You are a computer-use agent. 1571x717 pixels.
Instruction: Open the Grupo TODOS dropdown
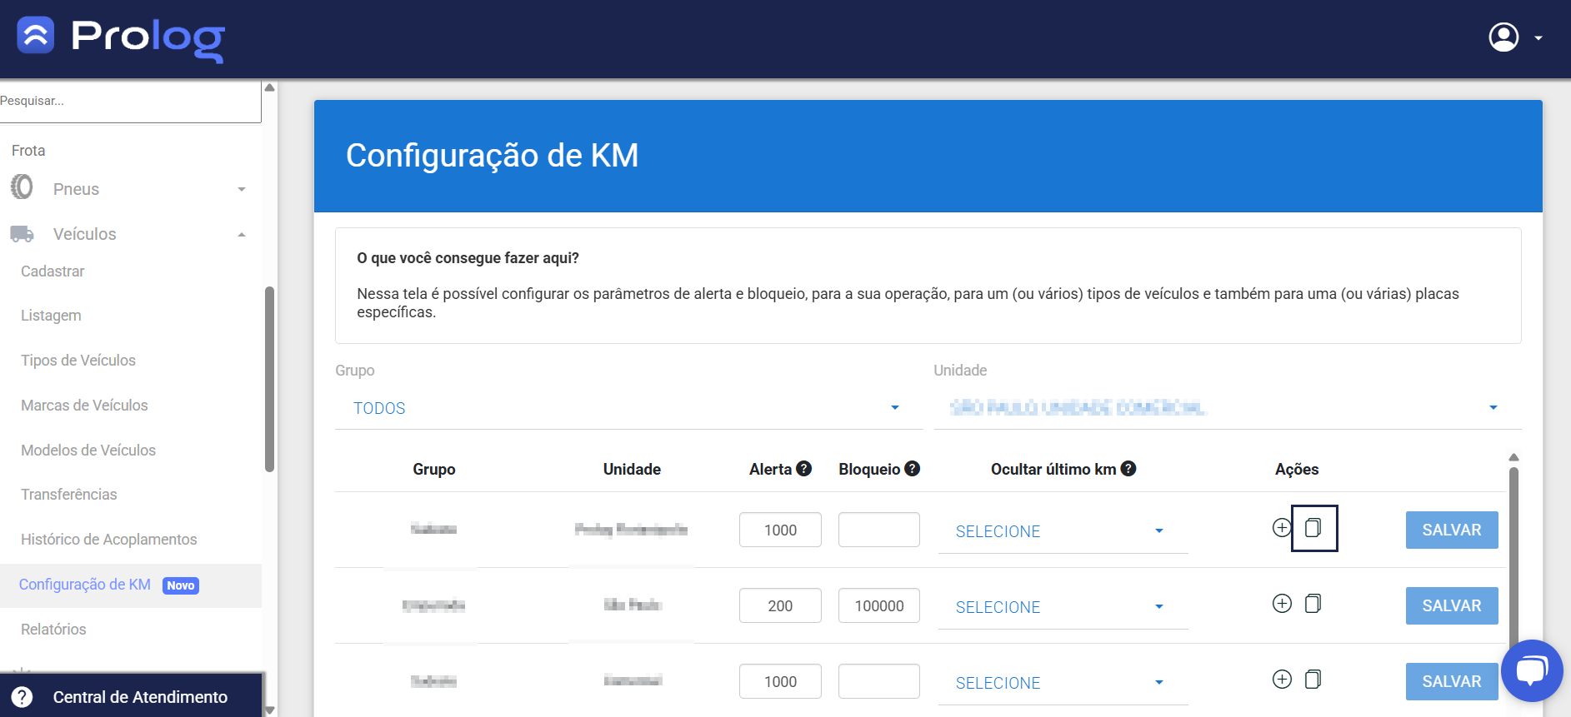click(x=628, y=408)
